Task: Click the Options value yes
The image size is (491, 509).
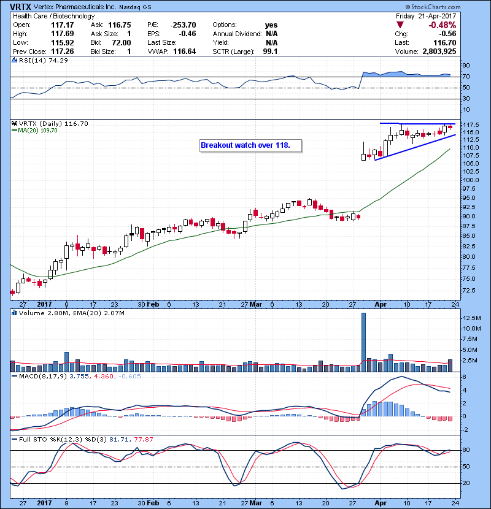Action: (x=271, y=25)
